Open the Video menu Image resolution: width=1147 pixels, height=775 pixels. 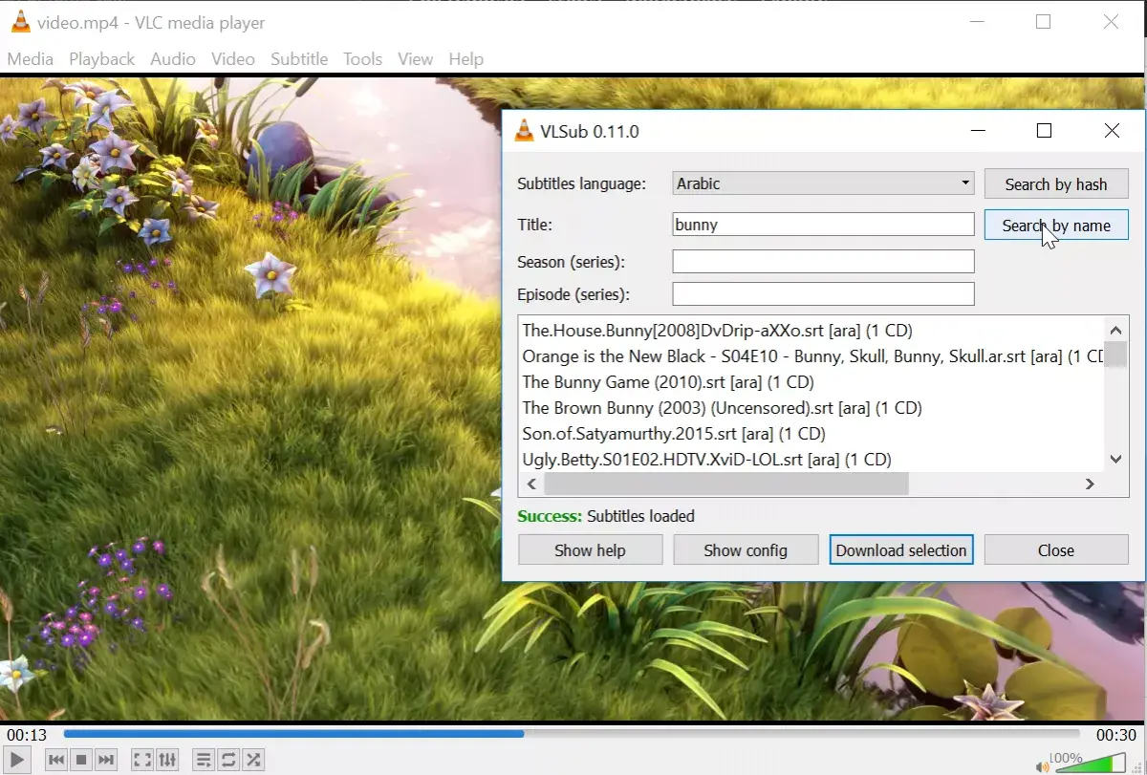(x=233, y=59)
